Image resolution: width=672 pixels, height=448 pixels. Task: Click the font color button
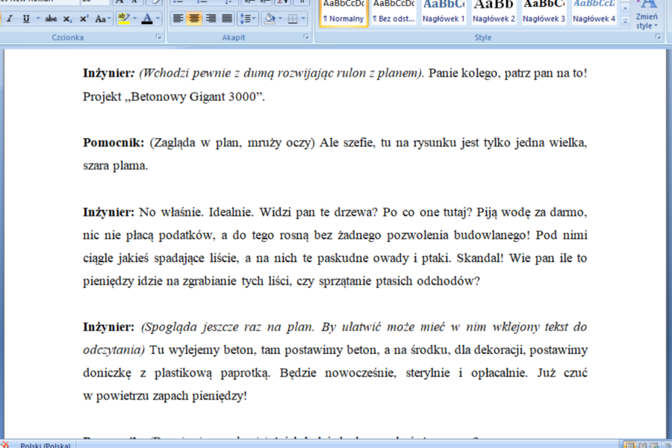[x=147, y=19]
